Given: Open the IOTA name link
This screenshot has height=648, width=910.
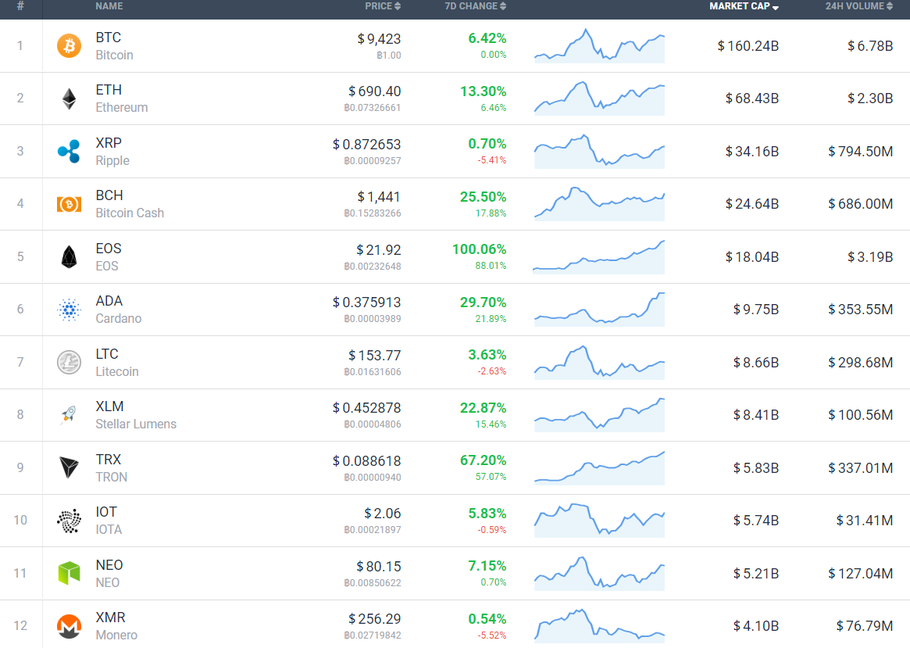Looking at the screenshot, I should coord(109,529).
